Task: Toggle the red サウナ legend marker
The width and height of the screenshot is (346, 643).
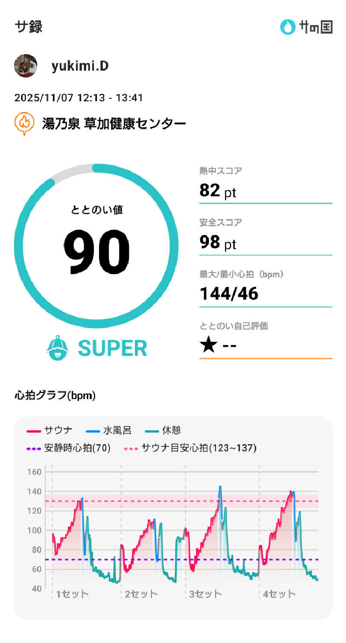Action: (33, 431)
